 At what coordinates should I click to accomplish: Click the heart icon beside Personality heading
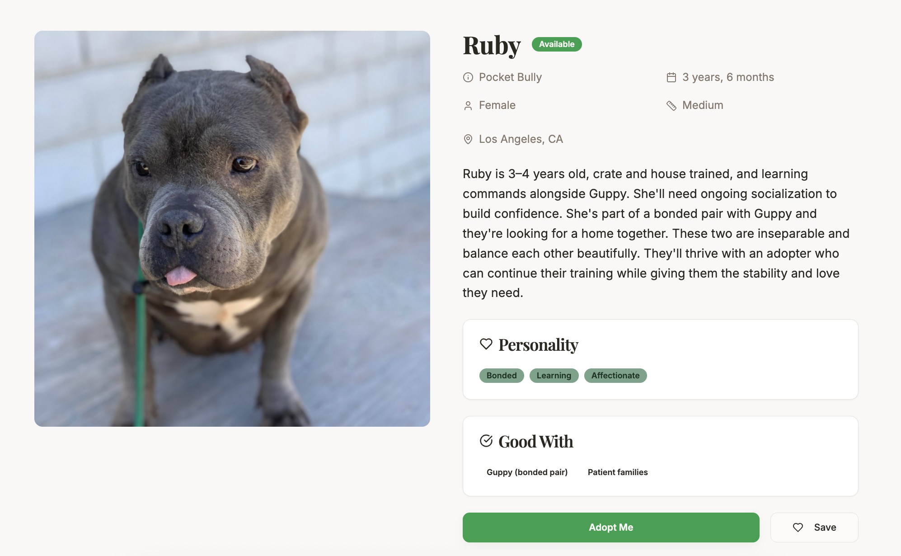click(486, 344)
